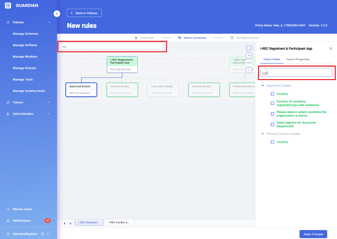Enable Email address for Accounts Department checkbox
337x239 pixels.
tap(272, 124)
